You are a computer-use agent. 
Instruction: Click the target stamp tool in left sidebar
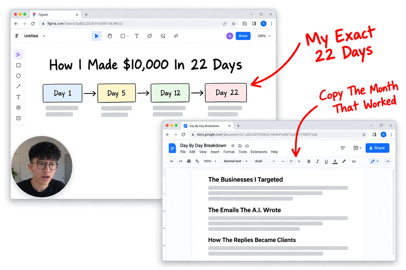(18, 107)
